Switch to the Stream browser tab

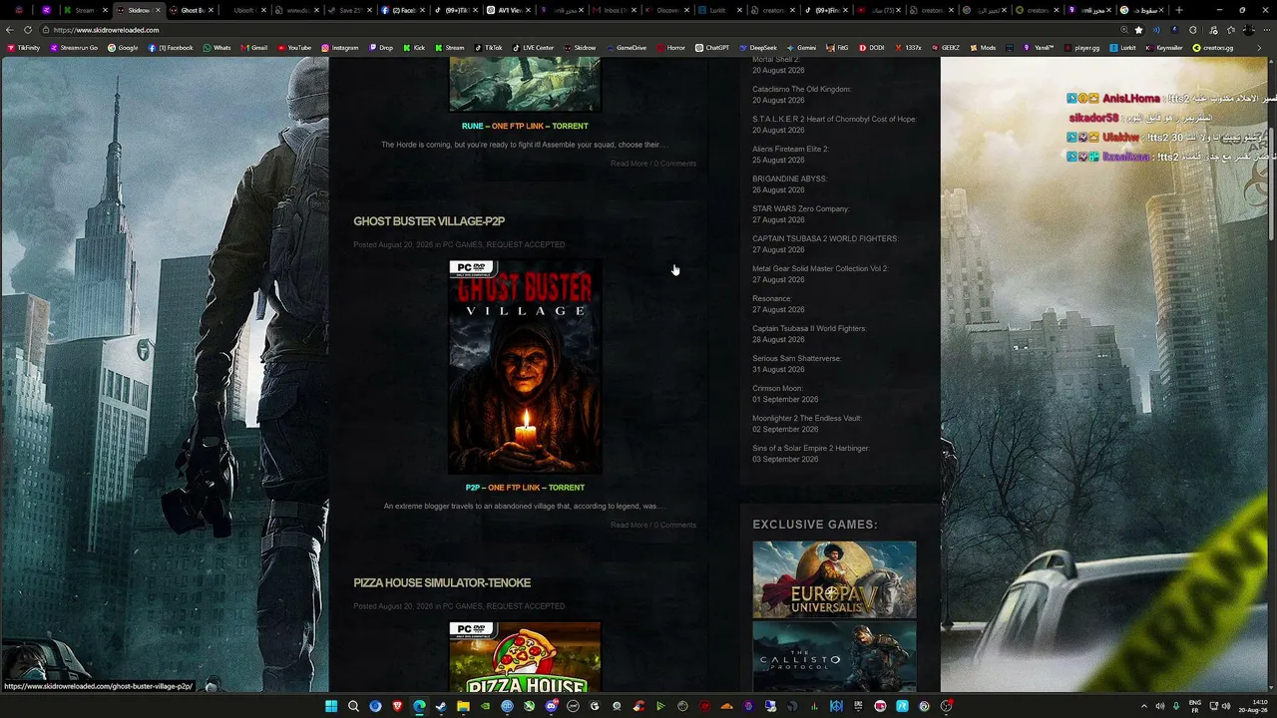(84, 10)
